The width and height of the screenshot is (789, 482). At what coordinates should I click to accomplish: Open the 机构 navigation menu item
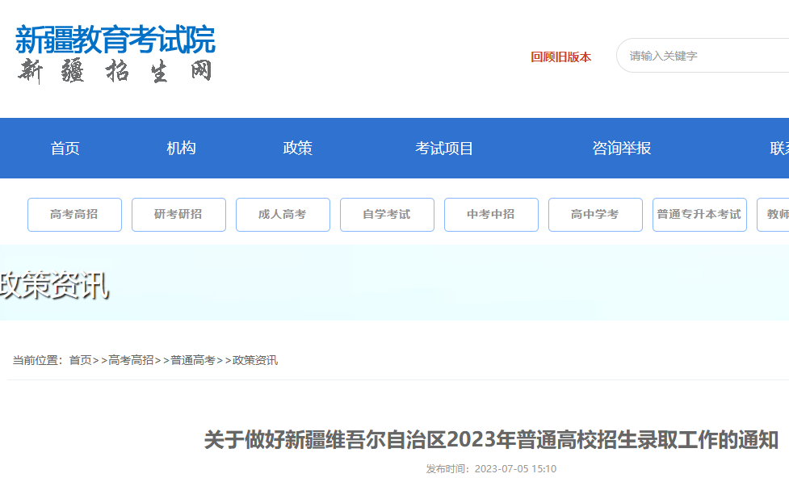[181, 149]
